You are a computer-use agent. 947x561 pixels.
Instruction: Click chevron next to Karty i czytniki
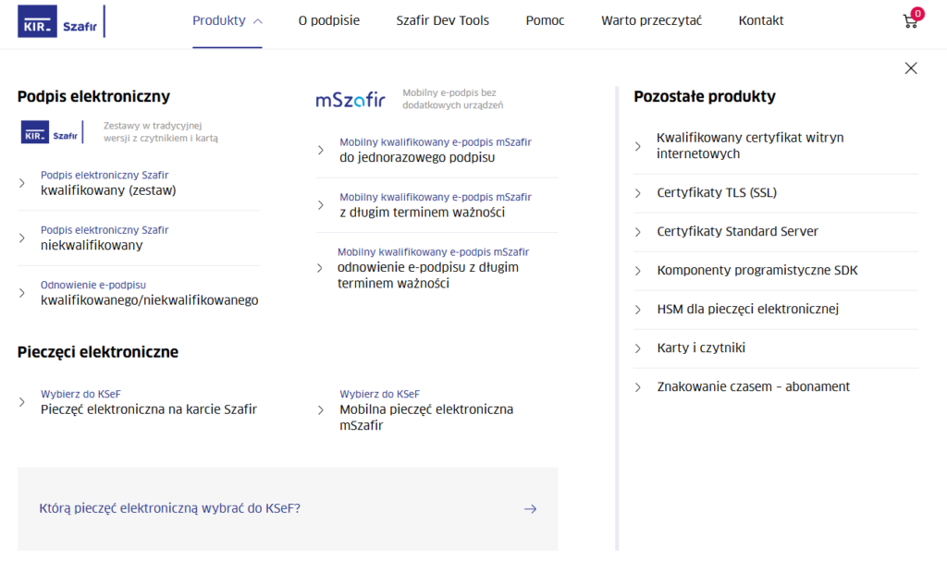pyautogui.click(x=638, y=348)
